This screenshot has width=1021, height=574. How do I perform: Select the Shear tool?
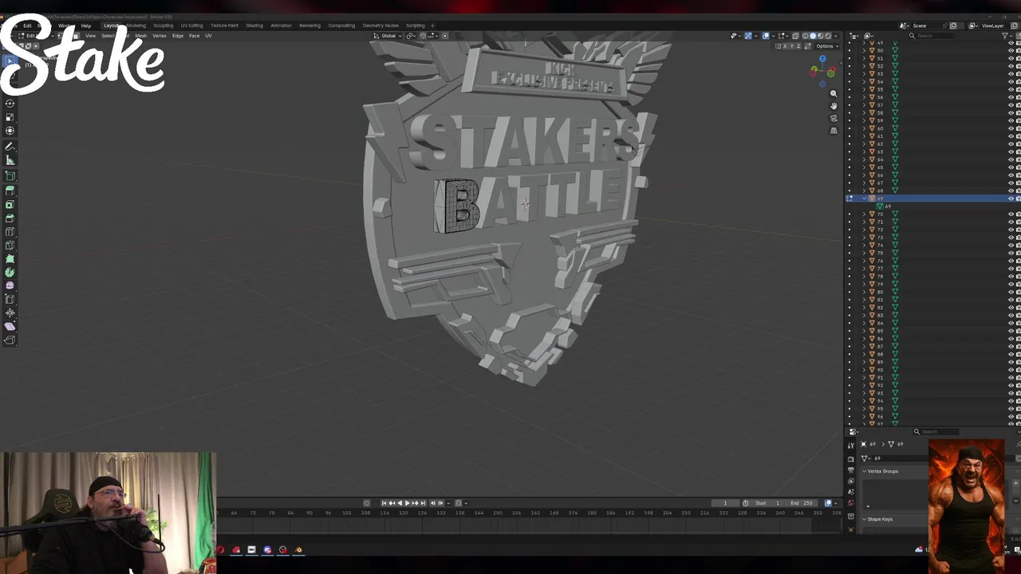(x=10, y=327)
